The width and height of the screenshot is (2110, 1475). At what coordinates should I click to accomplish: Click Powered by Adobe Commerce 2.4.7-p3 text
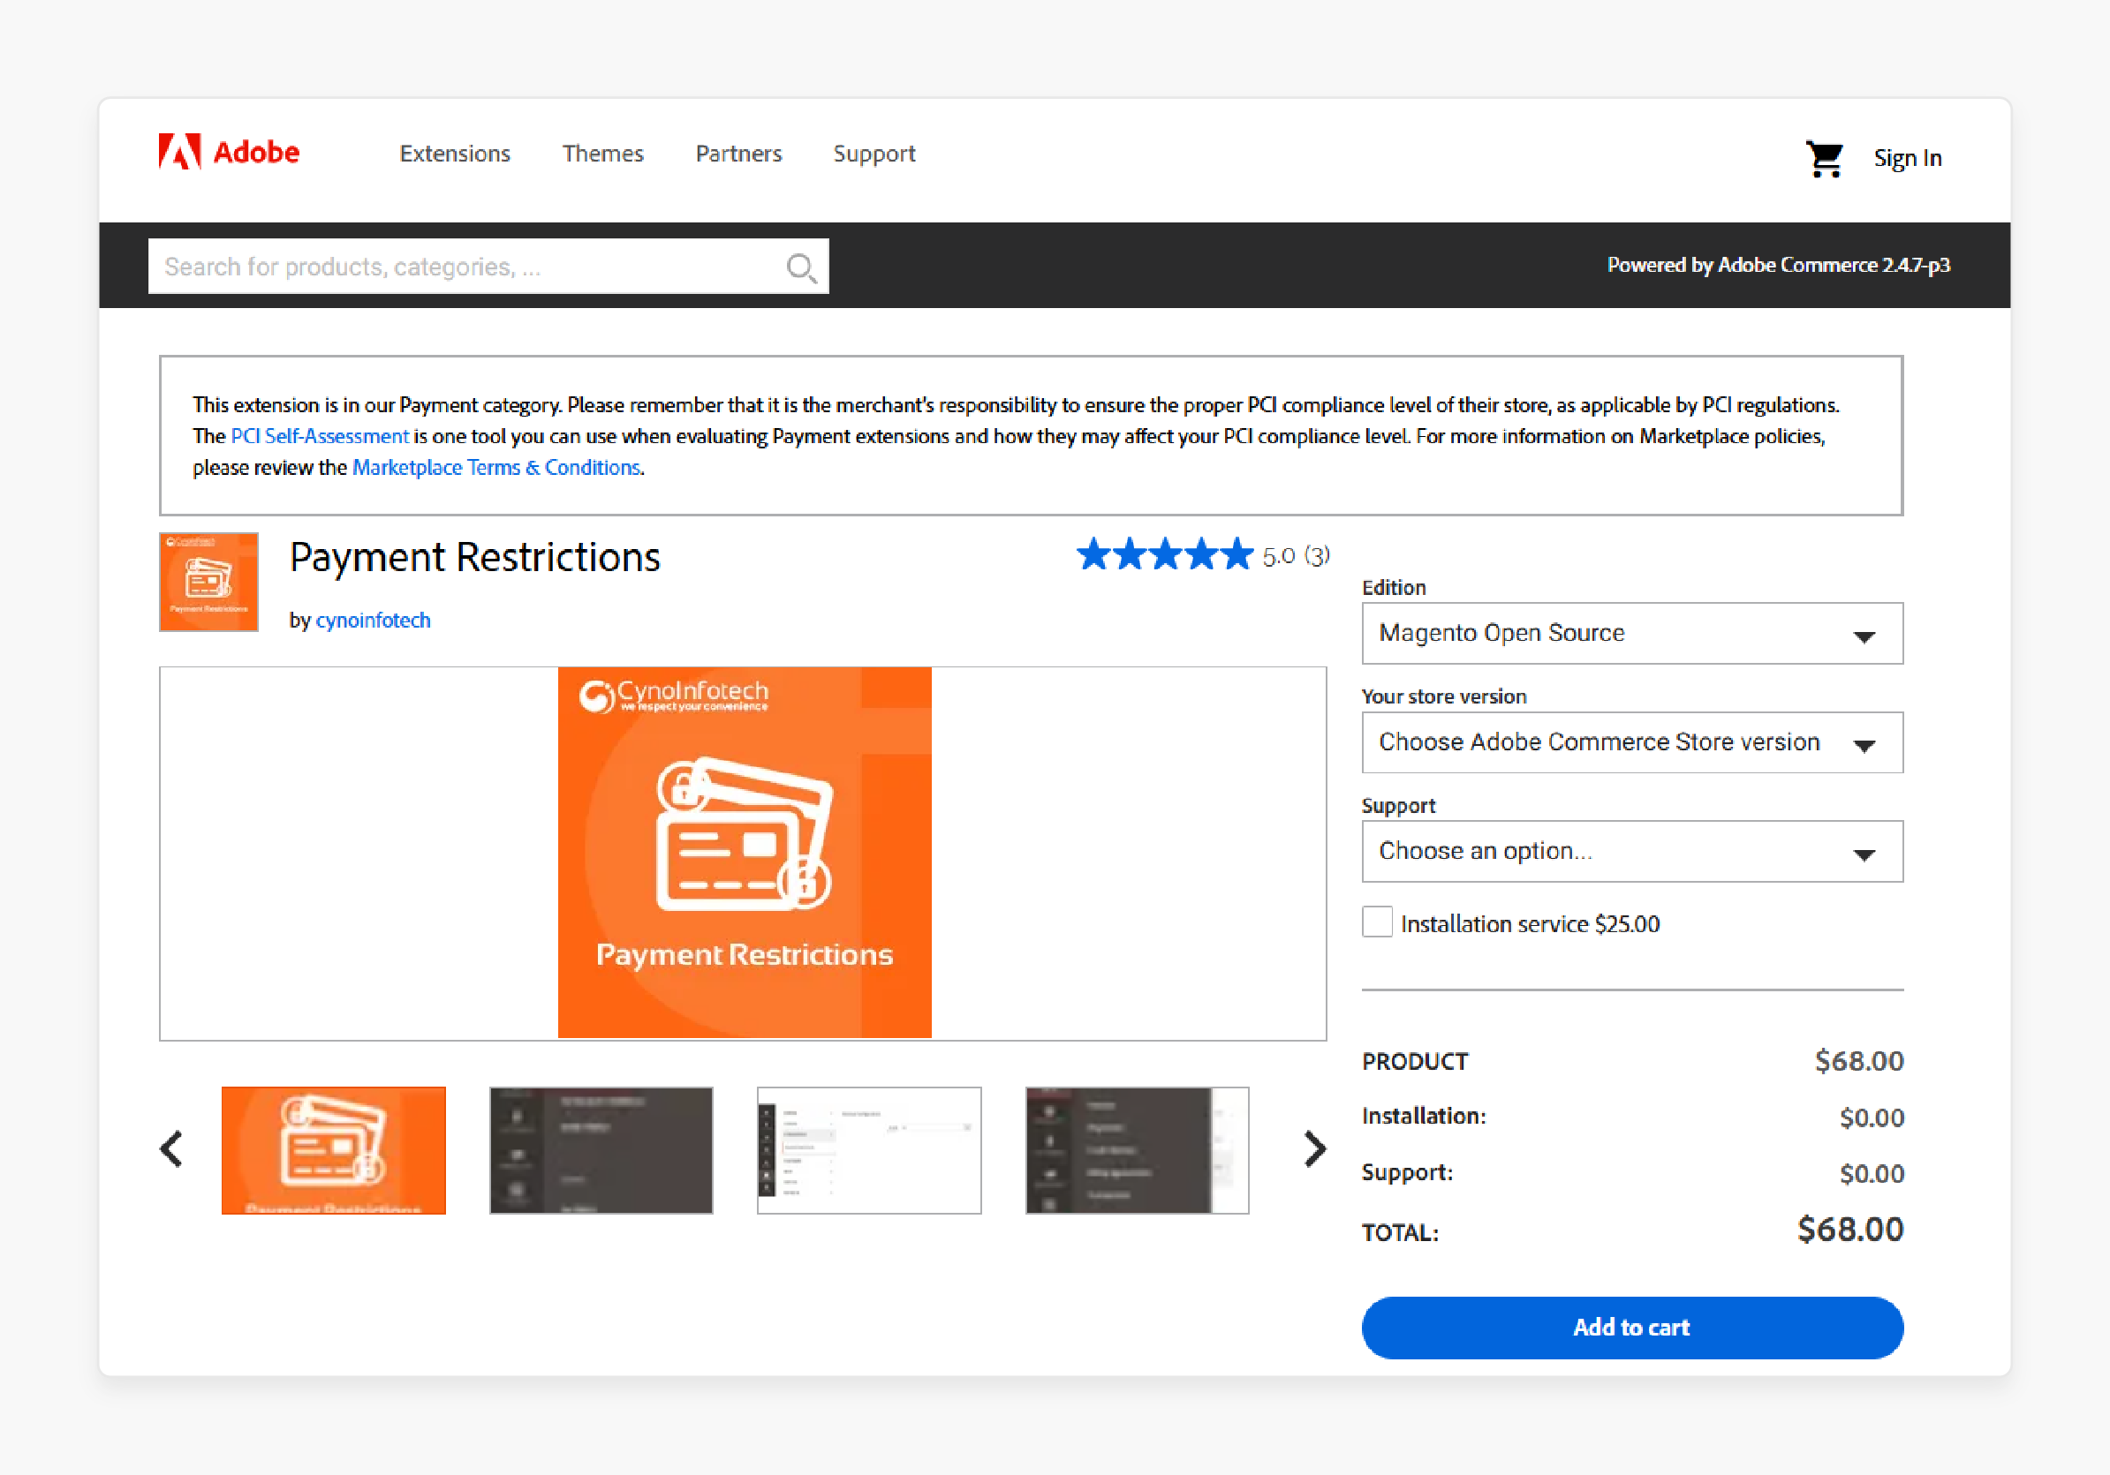coord(1778,266)
